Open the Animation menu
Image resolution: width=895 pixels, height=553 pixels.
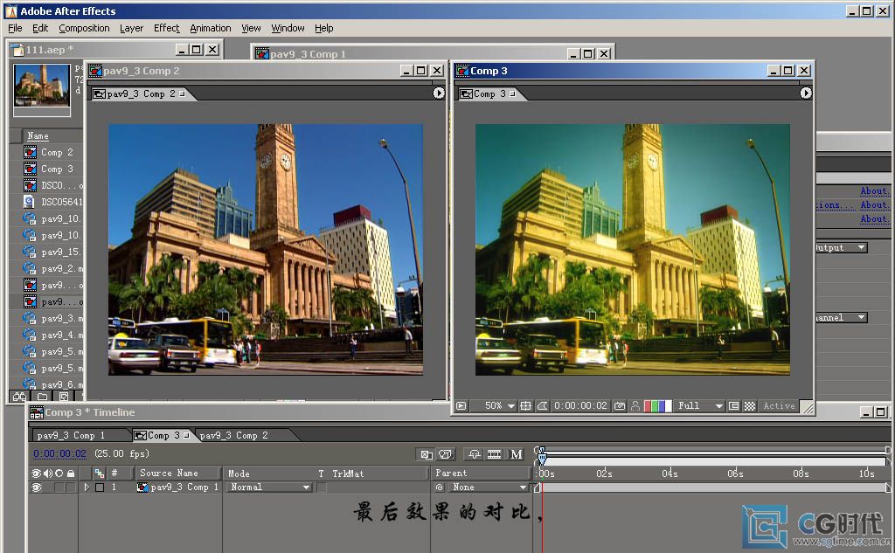click(x=210, y=28)
